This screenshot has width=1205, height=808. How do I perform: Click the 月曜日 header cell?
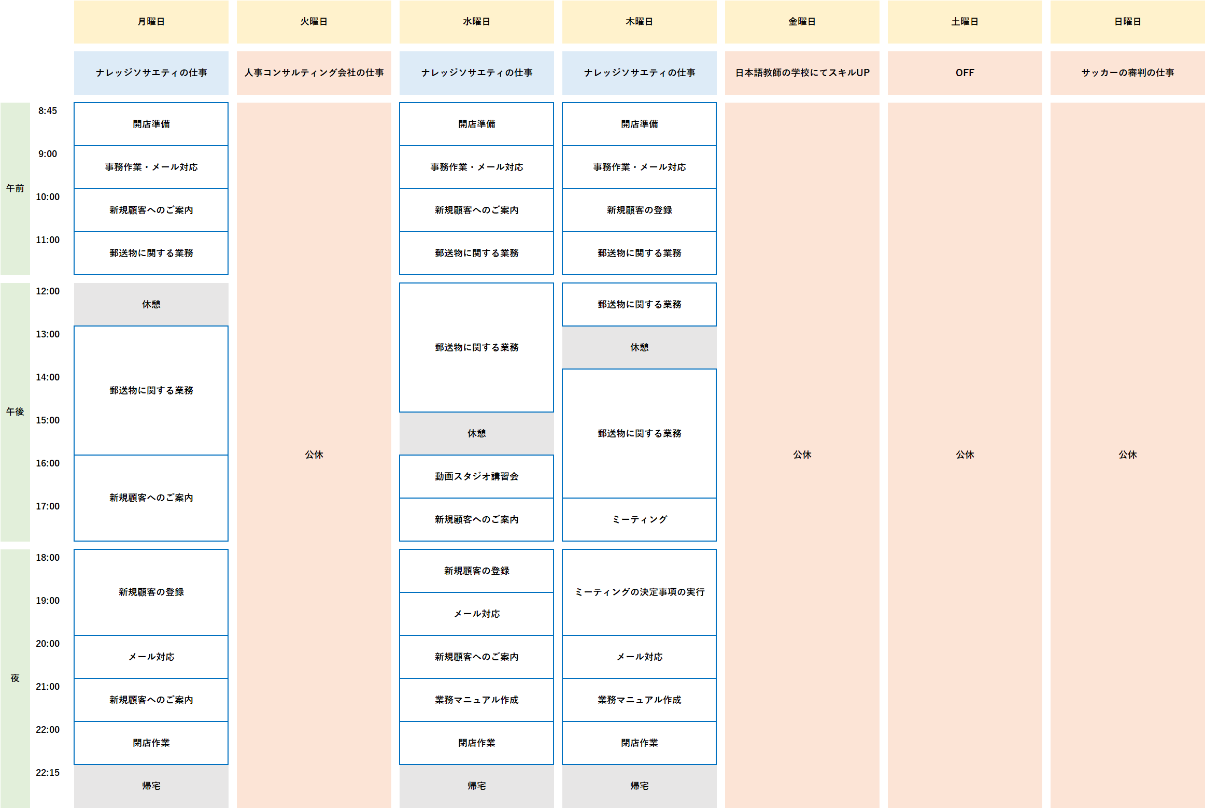pos(151,22)
